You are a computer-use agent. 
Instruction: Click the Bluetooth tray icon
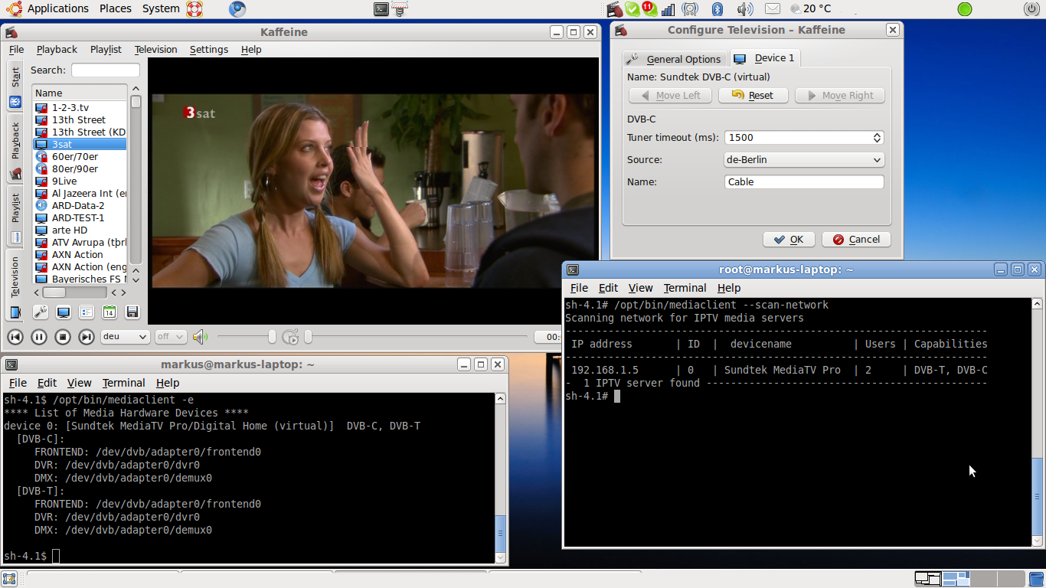[x=717, y=9]
